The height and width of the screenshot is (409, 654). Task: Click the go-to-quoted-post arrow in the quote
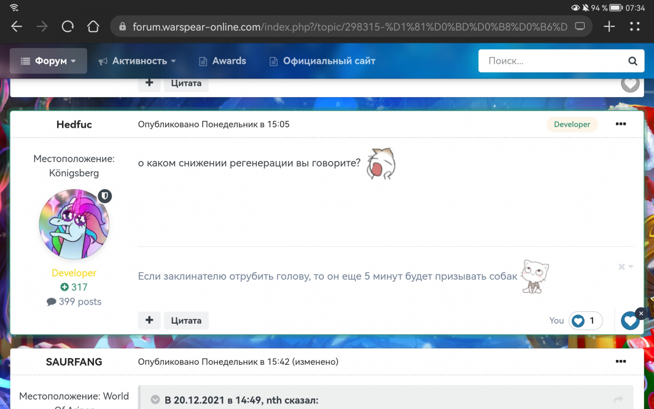pyautogui.click(x=618, y=400)
